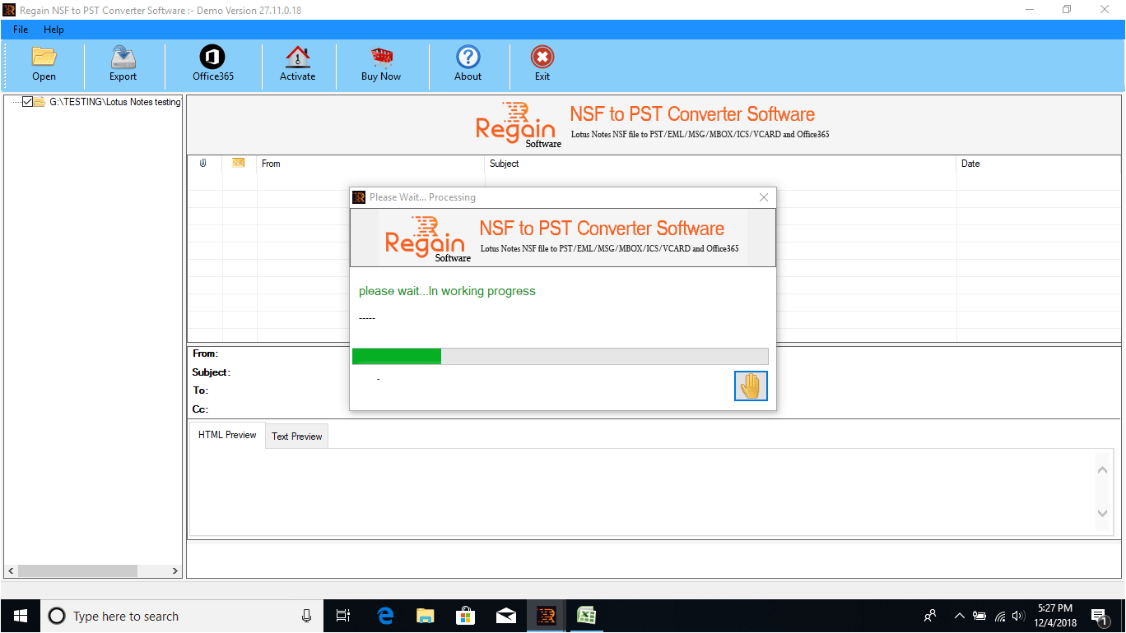Click the From: label in message details
Screen dimensions: 1126x633
[x=205, y=353]
